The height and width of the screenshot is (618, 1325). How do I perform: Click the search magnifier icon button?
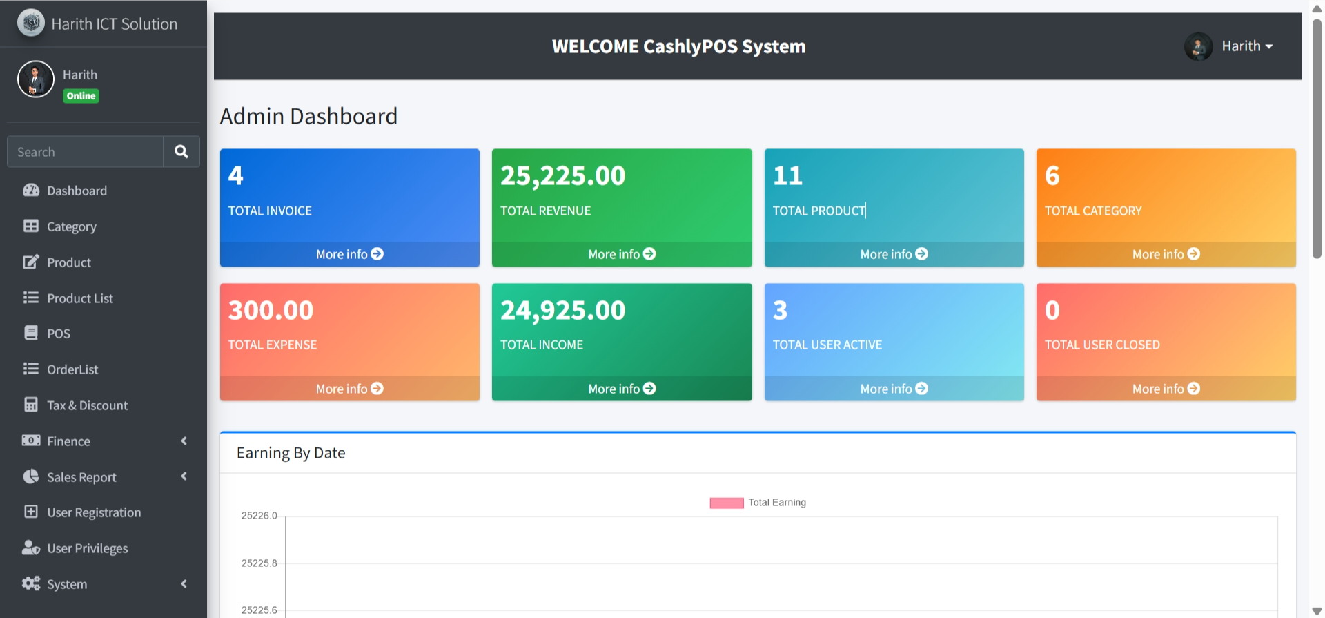pyautogui.click(x=181, y=151)
